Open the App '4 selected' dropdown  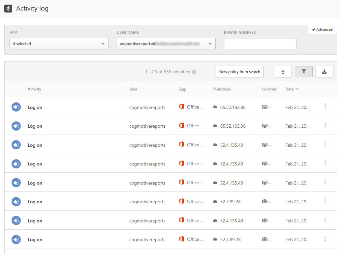coord(59,43)
